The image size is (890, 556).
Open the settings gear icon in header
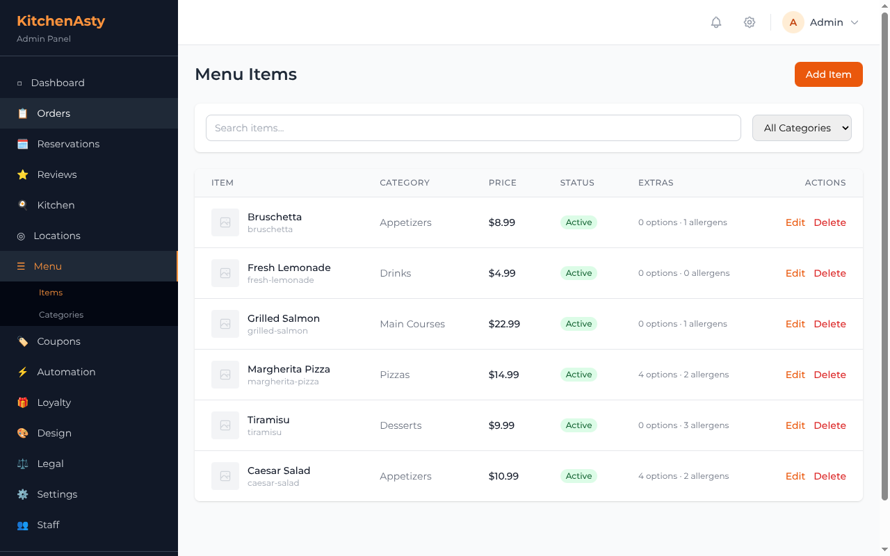749,22
